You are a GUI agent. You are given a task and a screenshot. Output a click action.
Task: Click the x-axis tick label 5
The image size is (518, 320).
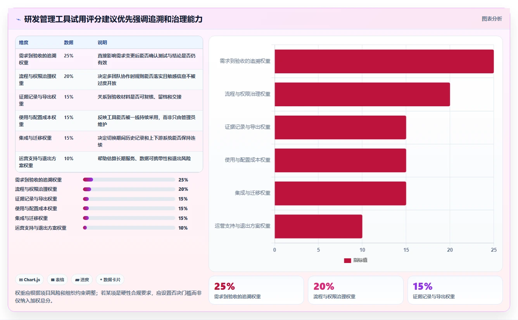pos(318,250)
